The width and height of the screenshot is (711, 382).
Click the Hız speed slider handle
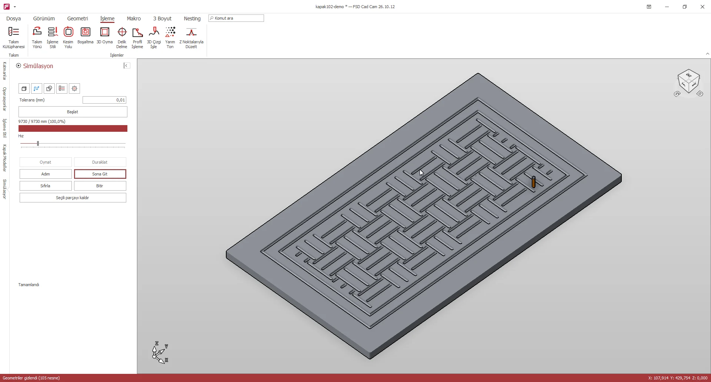pyautogui.click(x=38, y=143)
